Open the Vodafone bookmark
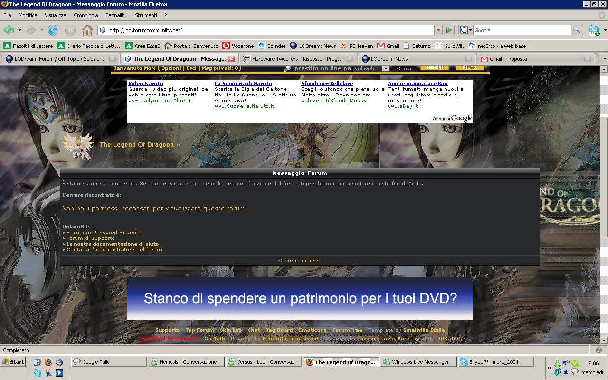This screenshot has height=380, width=608. (x=238, y=46)
